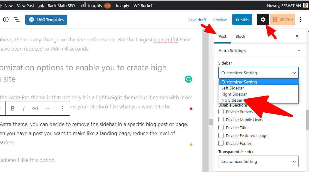Switch to the Block tab
This screenshot has width=309, height=172.
240,36
